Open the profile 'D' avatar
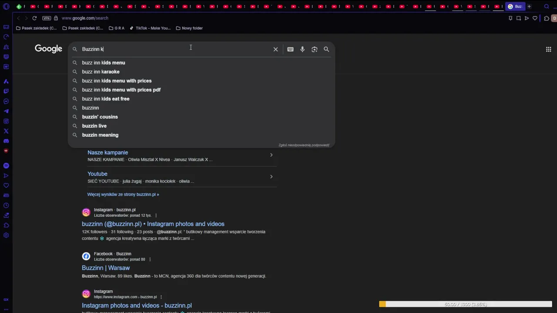This screenshot has width=557, height=313. tap(554, 18)
